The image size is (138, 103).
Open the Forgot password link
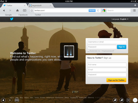tap(108, 51)
